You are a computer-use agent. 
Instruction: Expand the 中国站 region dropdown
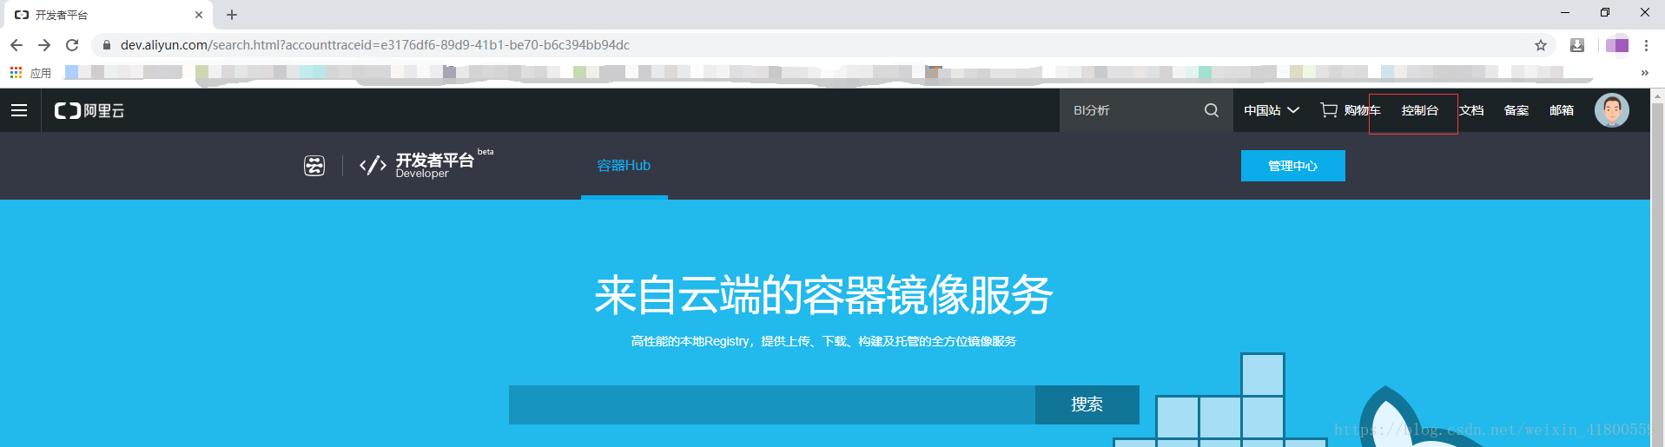click(x=1271, y=110)
